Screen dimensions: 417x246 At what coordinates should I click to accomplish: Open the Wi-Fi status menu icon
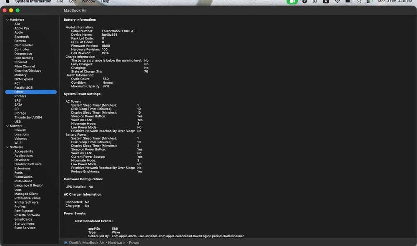pyautogui.click(x=337, y=1)
